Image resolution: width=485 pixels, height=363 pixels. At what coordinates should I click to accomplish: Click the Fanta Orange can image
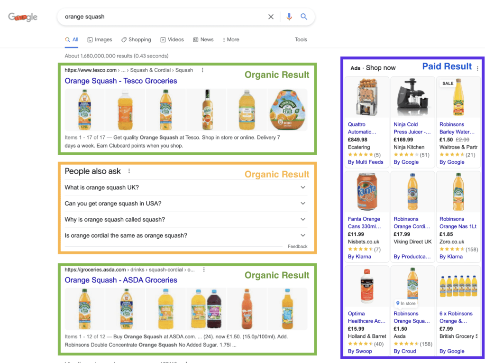click(x=367, y=192)
